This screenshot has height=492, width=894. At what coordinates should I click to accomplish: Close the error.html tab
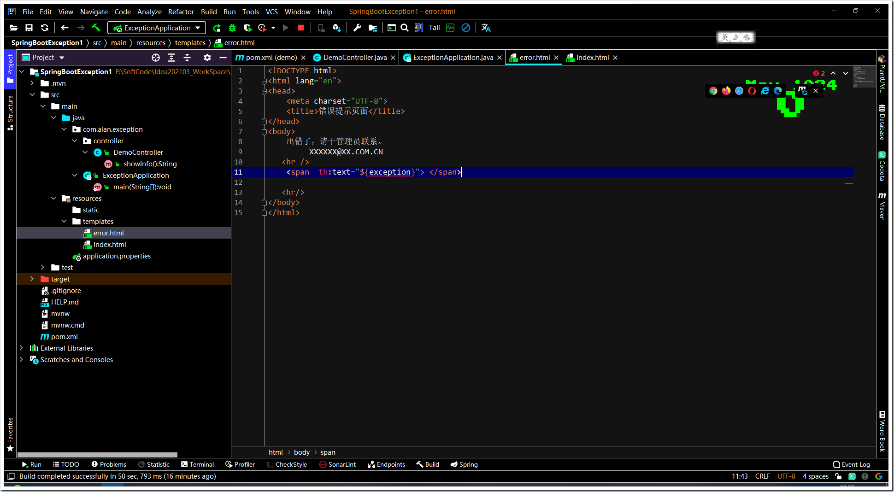tap(556, 58)
